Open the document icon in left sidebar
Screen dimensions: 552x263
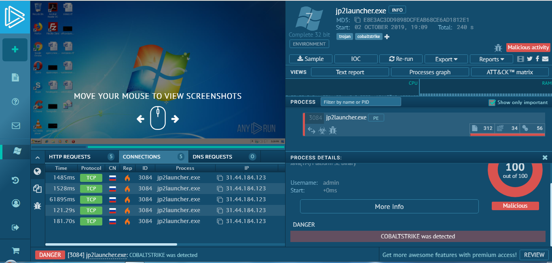(x=15, y=77)
